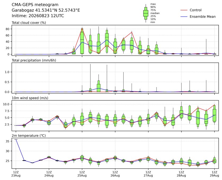Click the 2m temperature panel title
This screenshot has height=180, width=222.
click(x=29, y=136)
